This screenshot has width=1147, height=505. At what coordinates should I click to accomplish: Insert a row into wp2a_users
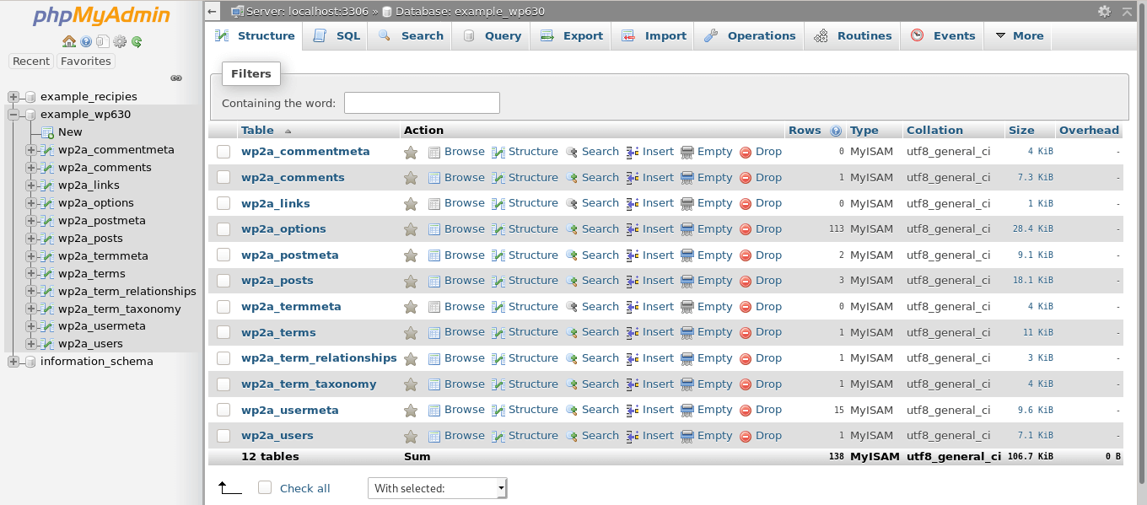658,435
